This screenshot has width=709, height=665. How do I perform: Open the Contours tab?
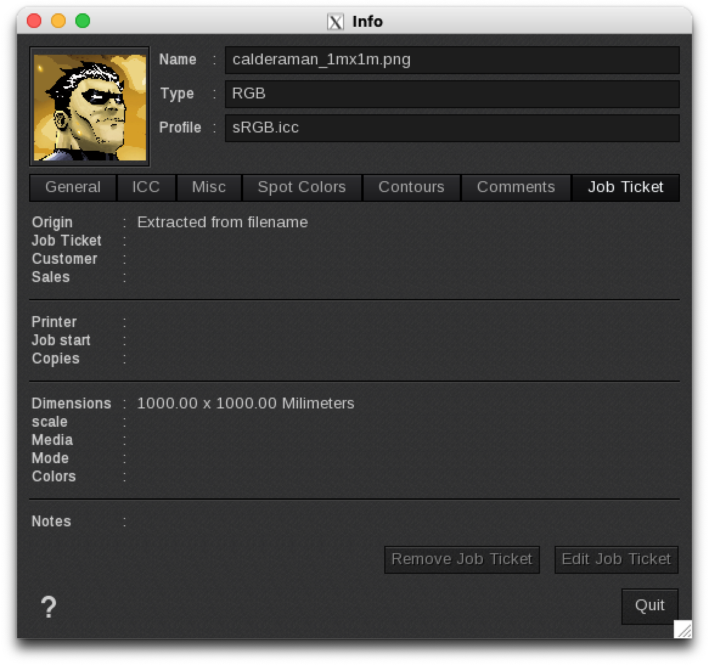point(411,187)
